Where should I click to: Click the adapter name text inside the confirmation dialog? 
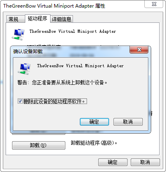point(80,66)
